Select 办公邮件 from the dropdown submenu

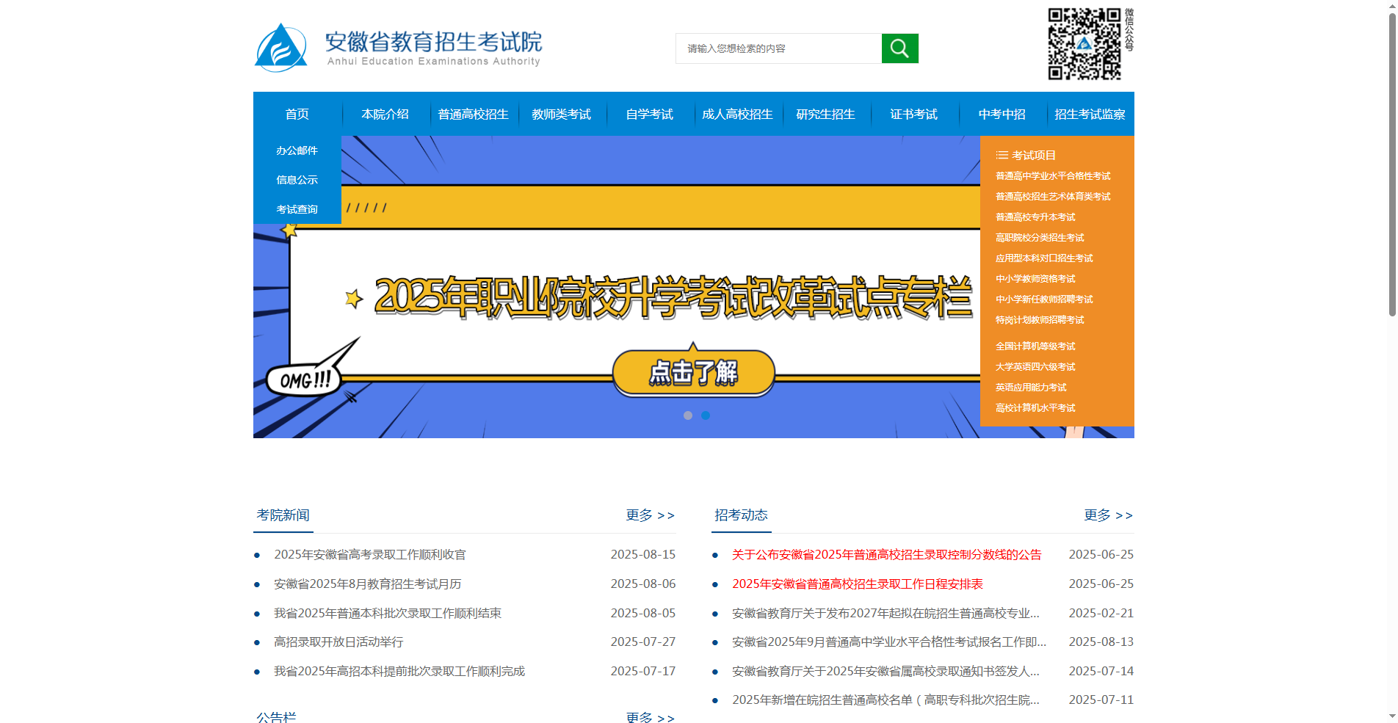297,150
